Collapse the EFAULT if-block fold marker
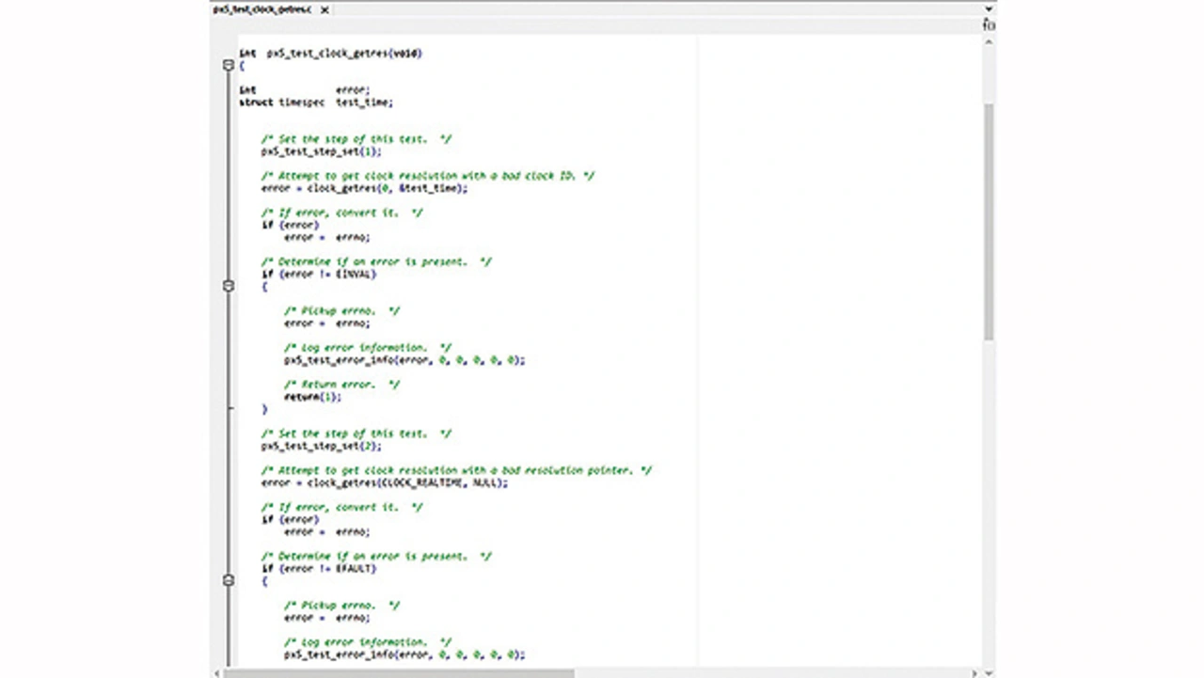 (x=228, y=580)
